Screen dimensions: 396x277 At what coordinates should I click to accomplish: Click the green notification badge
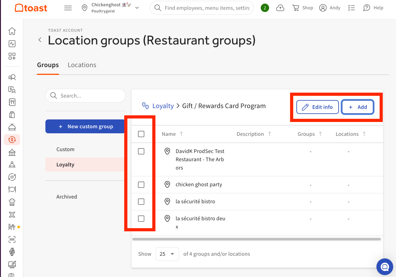pos(265,8)
